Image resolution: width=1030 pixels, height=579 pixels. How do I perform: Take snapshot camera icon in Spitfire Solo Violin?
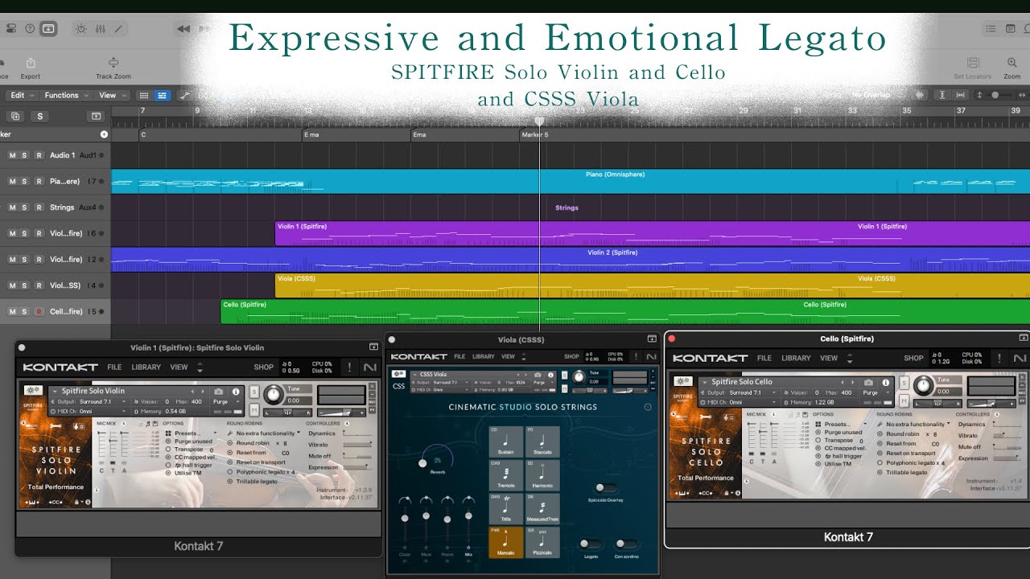[218, 391]
